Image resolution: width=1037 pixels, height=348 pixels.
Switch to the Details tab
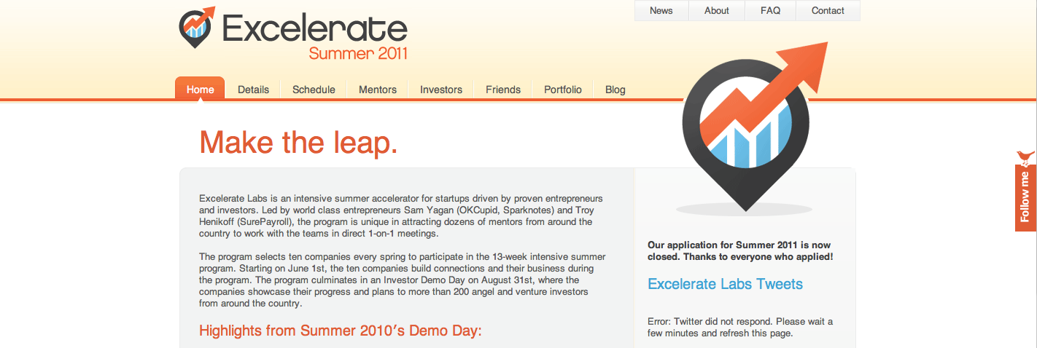click(253, 90)
